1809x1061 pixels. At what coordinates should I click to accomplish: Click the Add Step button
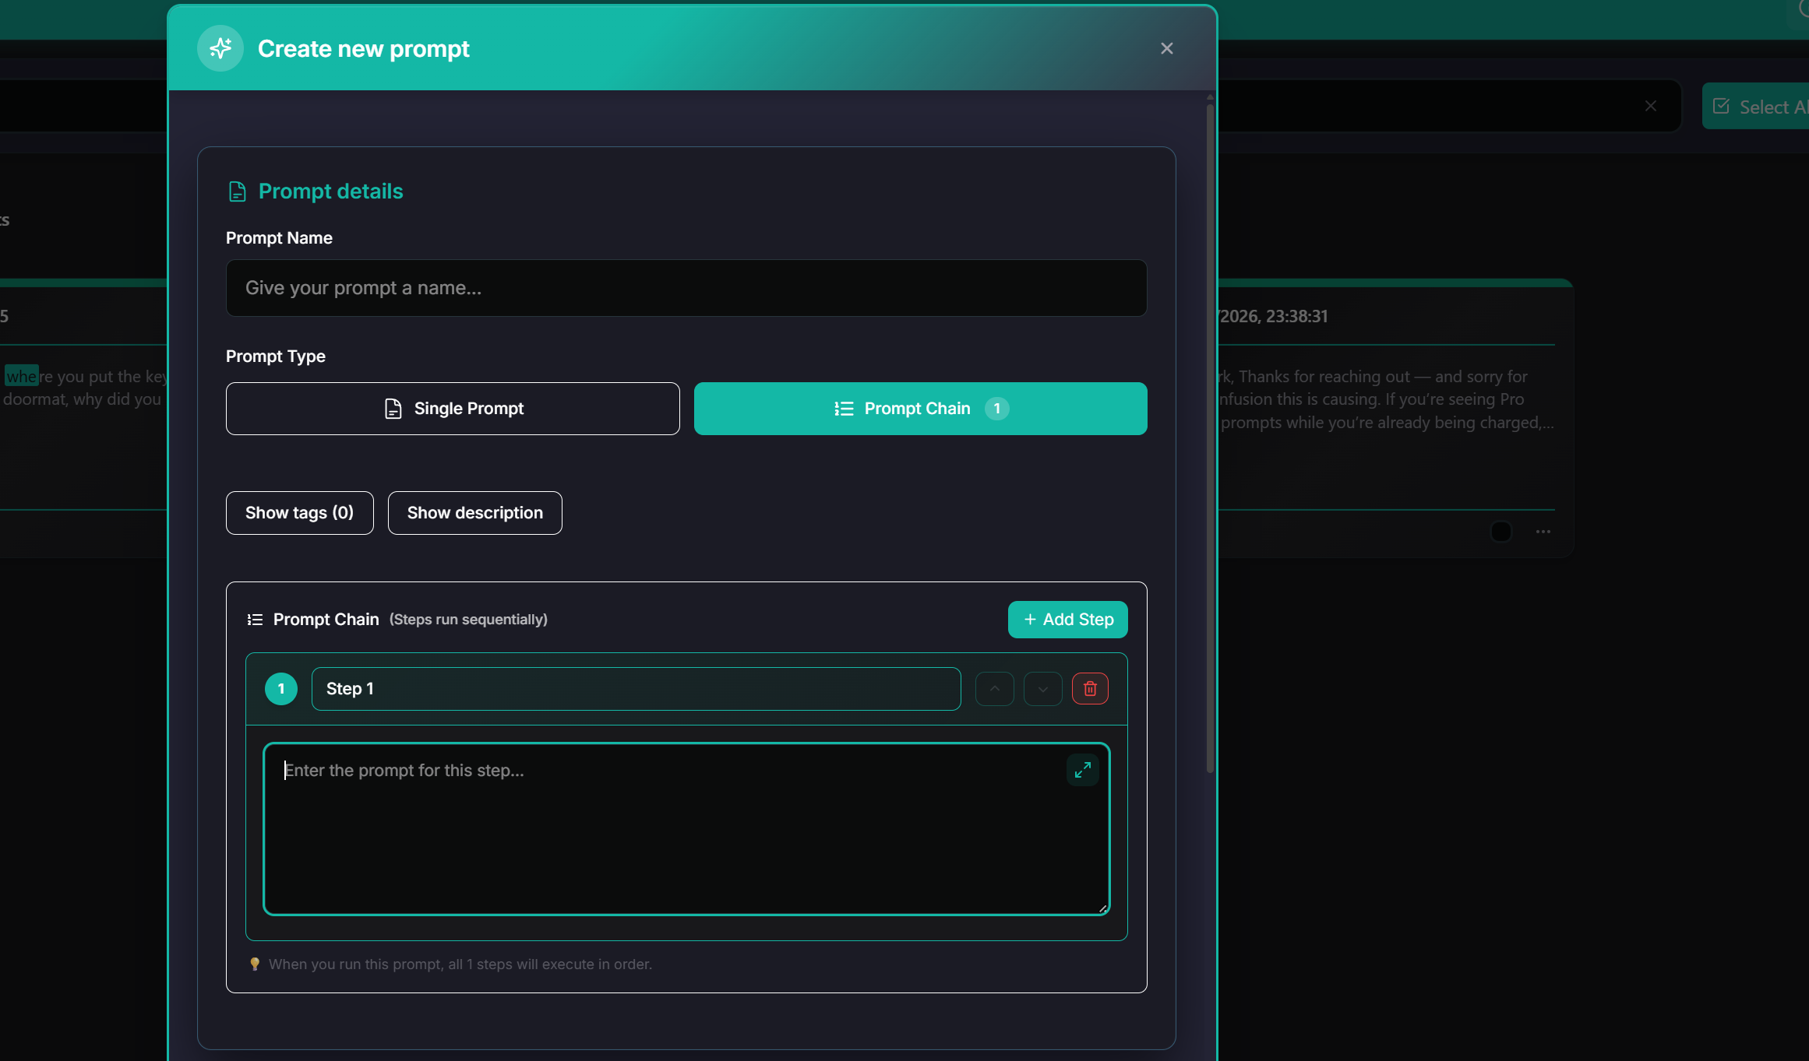coord(1067,619)
